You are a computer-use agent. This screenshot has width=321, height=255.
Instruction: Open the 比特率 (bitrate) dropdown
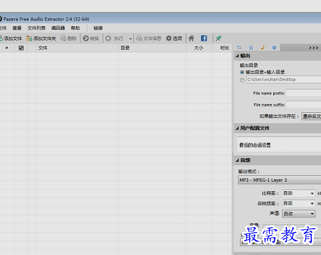click(299, 193)
